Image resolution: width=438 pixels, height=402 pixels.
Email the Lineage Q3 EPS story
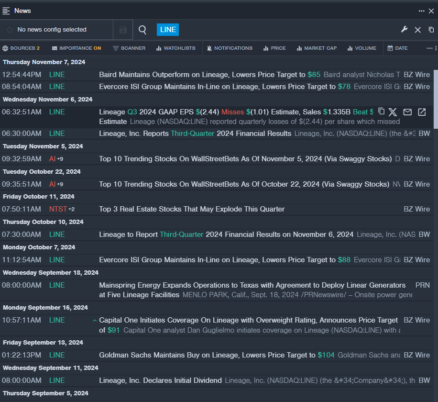407,112
